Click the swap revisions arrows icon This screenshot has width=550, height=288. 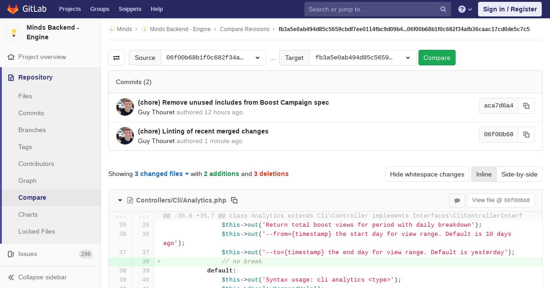(116, 58)
